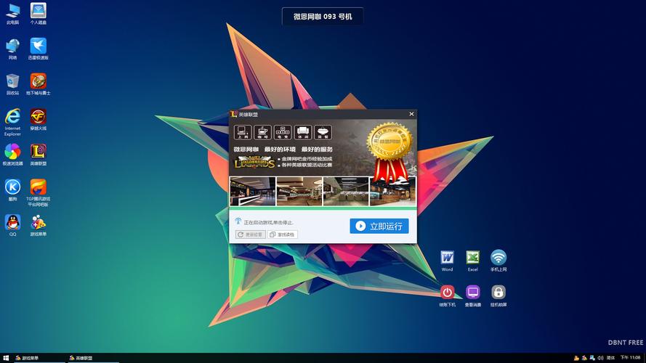This screenshot has height=363, width=646.
Task: Click the blue 立即运行 run now button
Action: click(x=379, y=226)
